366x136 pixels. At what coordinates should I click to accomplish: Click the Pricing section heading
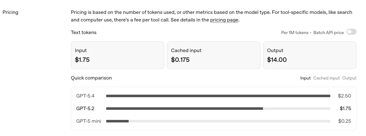tap(10, 12)
